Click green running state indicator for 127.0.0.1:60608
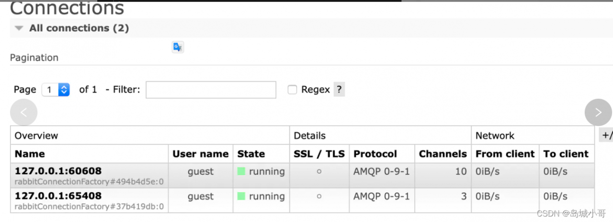Screen dimensions: 613x222 (x=241, y=171)
